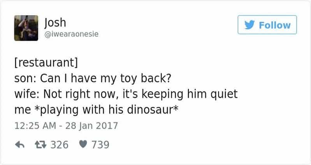The width and height of the screenshot is (311, 165).
Task: Click the word toy in the tweet
Action: pos(132,79)
